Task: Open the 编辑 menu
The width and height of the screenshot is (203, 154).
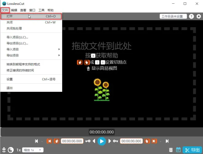Action: pyautogui.click(x=14, y=10)
